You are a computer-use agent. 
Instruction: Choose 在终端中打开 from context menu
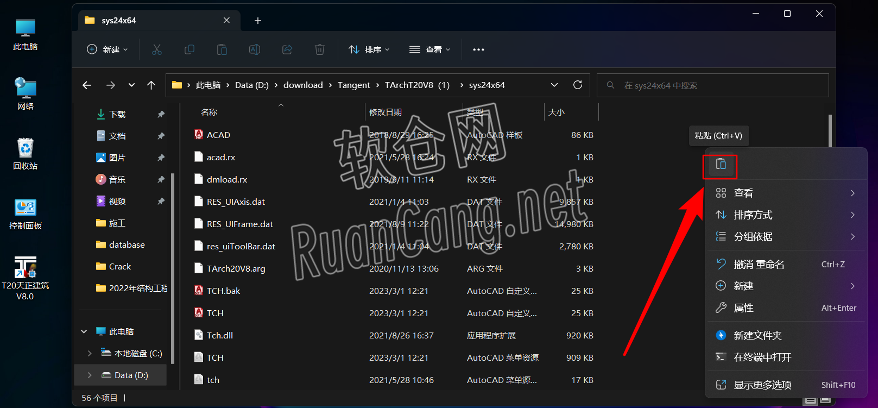[786, 357]
